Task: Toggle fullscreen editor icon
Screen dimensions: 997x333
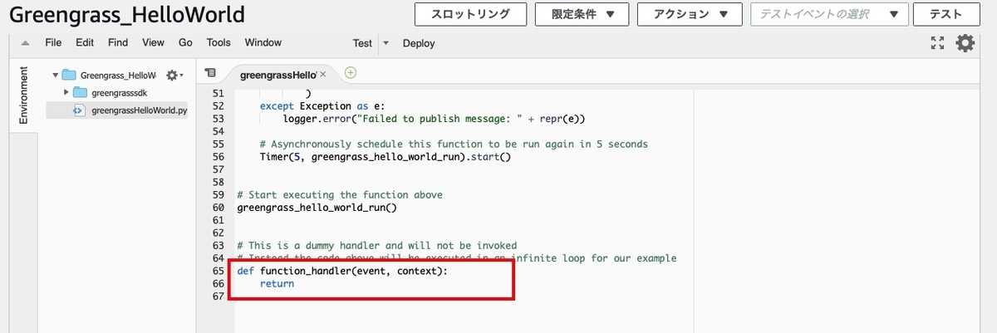Action: 937,43
